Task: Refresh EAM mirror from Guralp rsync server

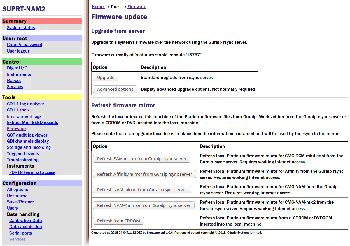Action: point(142,159)
